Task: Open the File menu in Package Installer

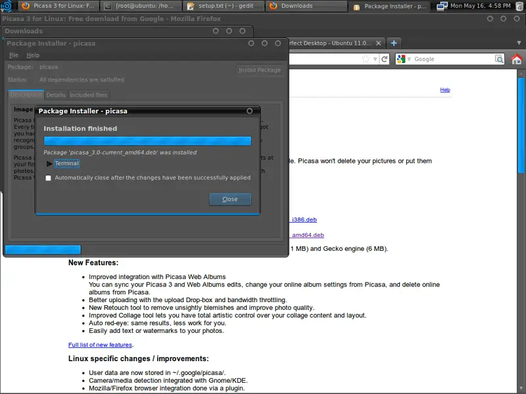Action: click(14, 55)
